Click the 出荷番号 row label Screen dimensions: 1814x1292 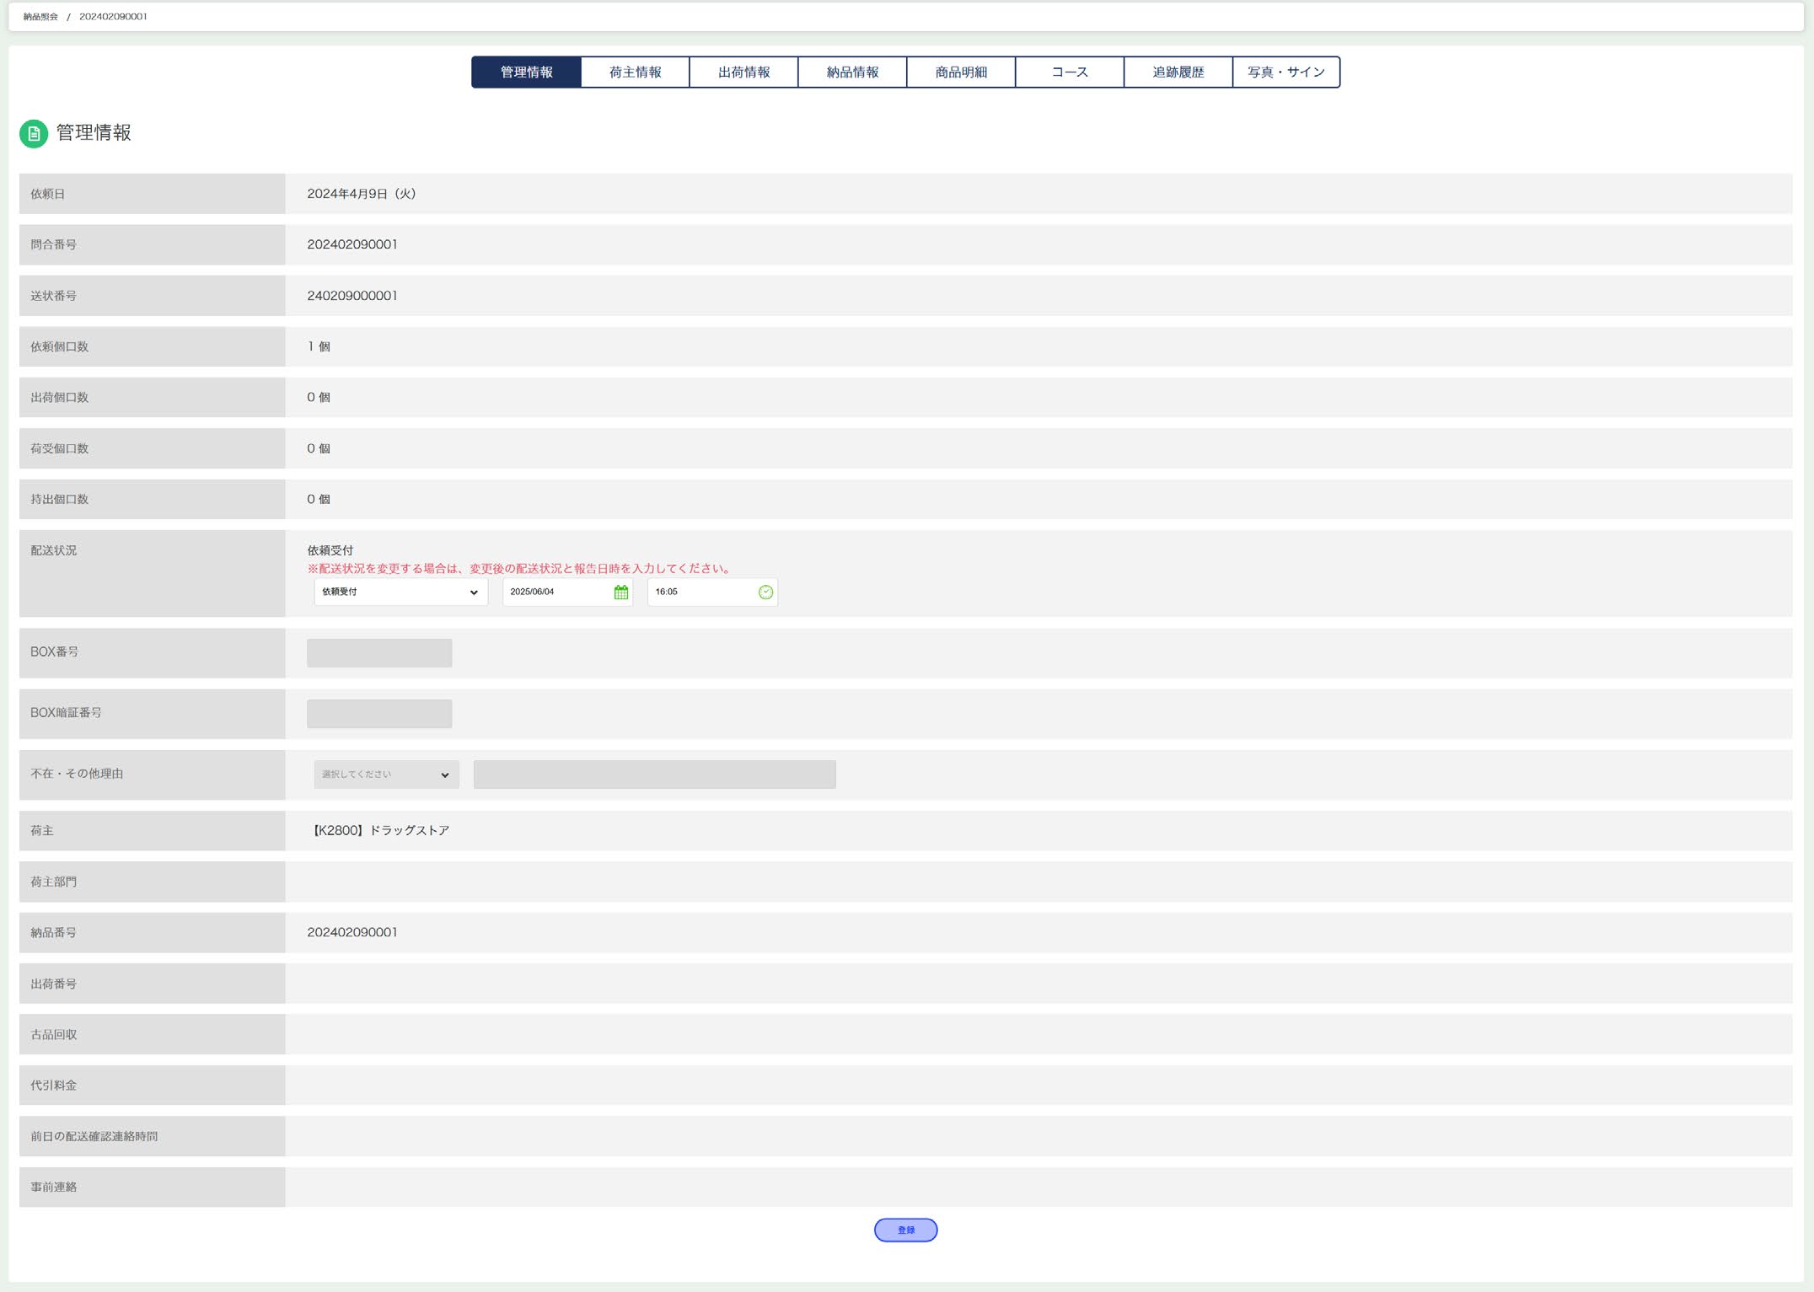[54, 984]
